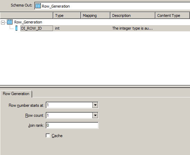
Task: Click the Type column header
Action: [67, 15]
